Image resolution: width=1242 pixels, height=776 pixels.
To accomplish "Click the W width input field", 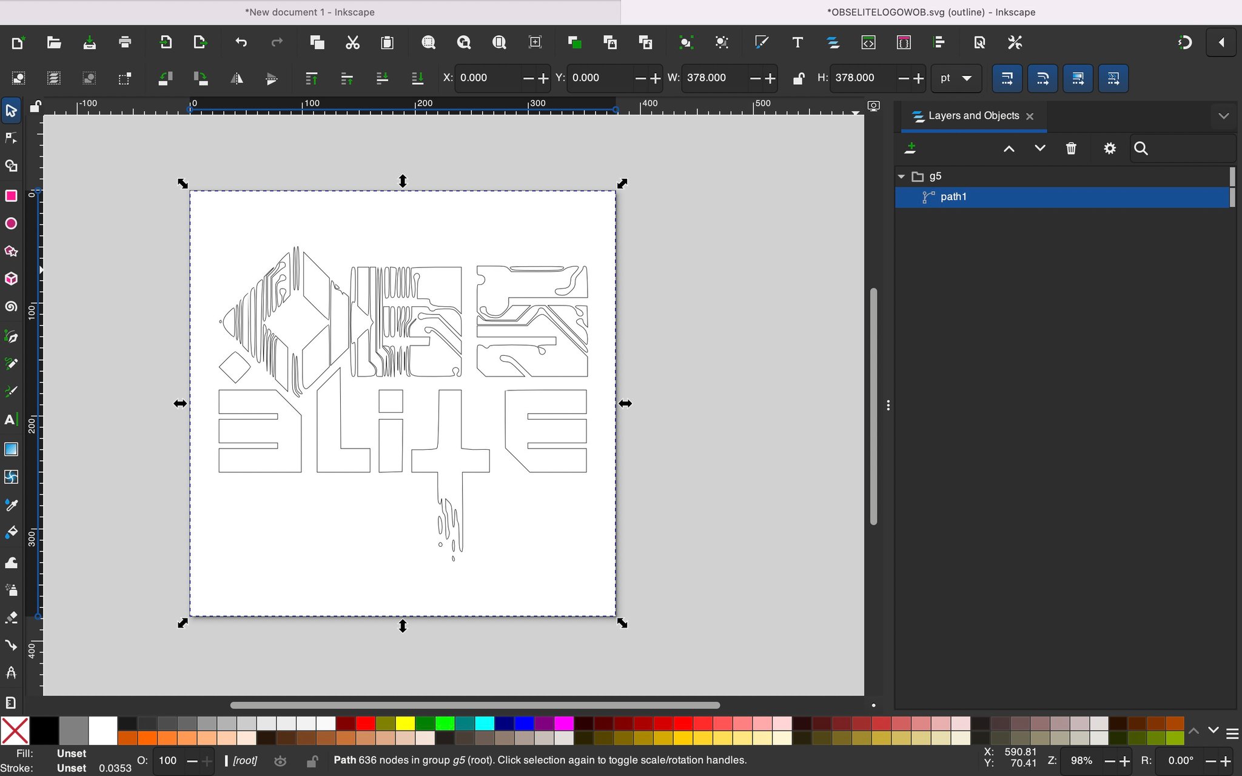I will [716, 78].
